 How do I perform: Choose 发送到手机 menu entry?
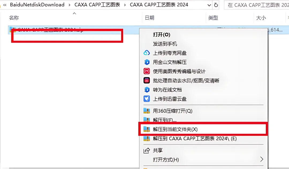pyautogui.click(x=165, y=44)
